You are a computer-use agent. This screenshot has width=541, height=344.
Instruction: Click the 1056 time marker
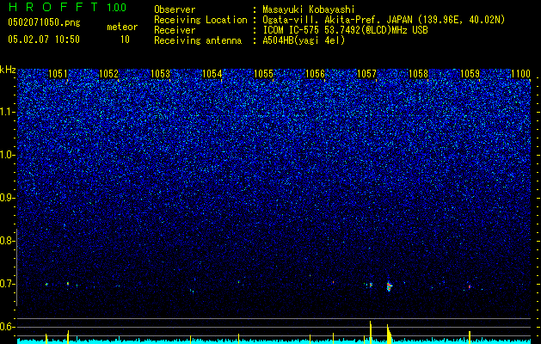pyautogui.click(x=315, y=74)
